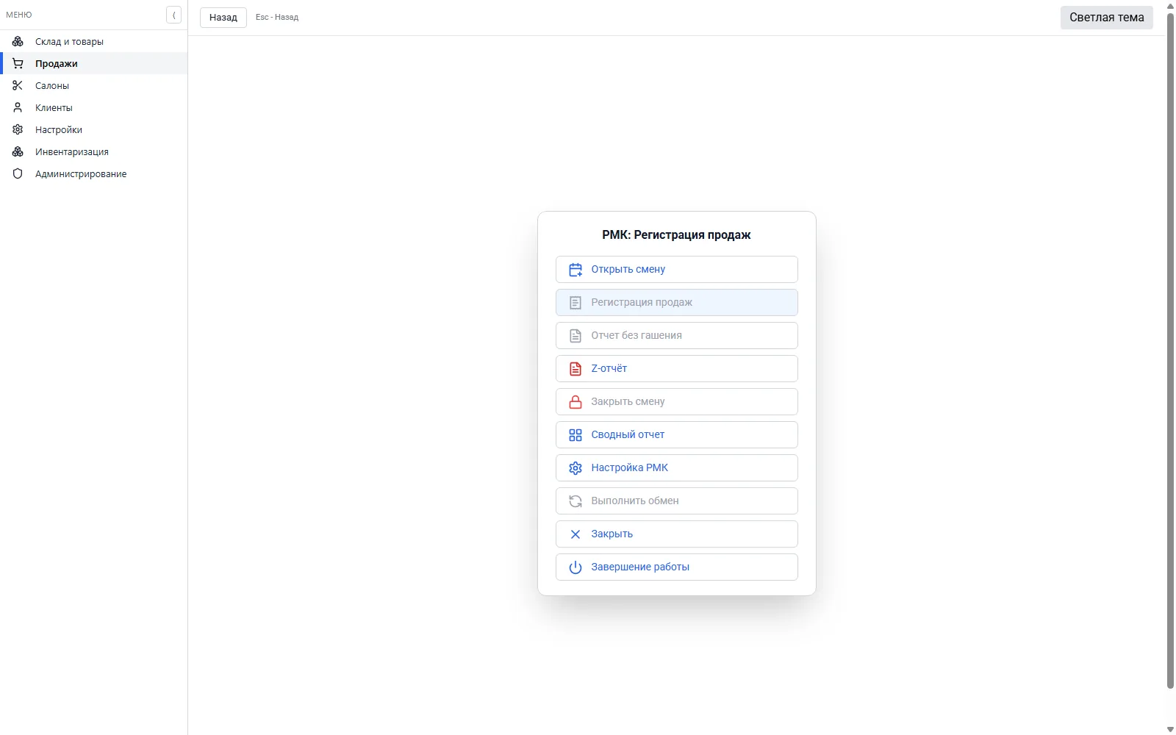Click the Открыть смену button label
Image resolution: width=1176 pixels, height=735 pixels.
click(628, 269)
